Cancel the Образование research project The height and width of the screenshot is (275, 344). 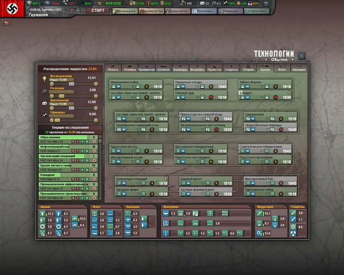point(94,142)
